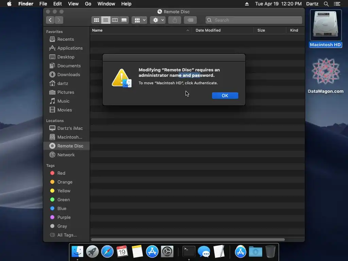Switch to icon view
Image resolution: width=348 pixels, height=261 pixels.
(96, 20)
